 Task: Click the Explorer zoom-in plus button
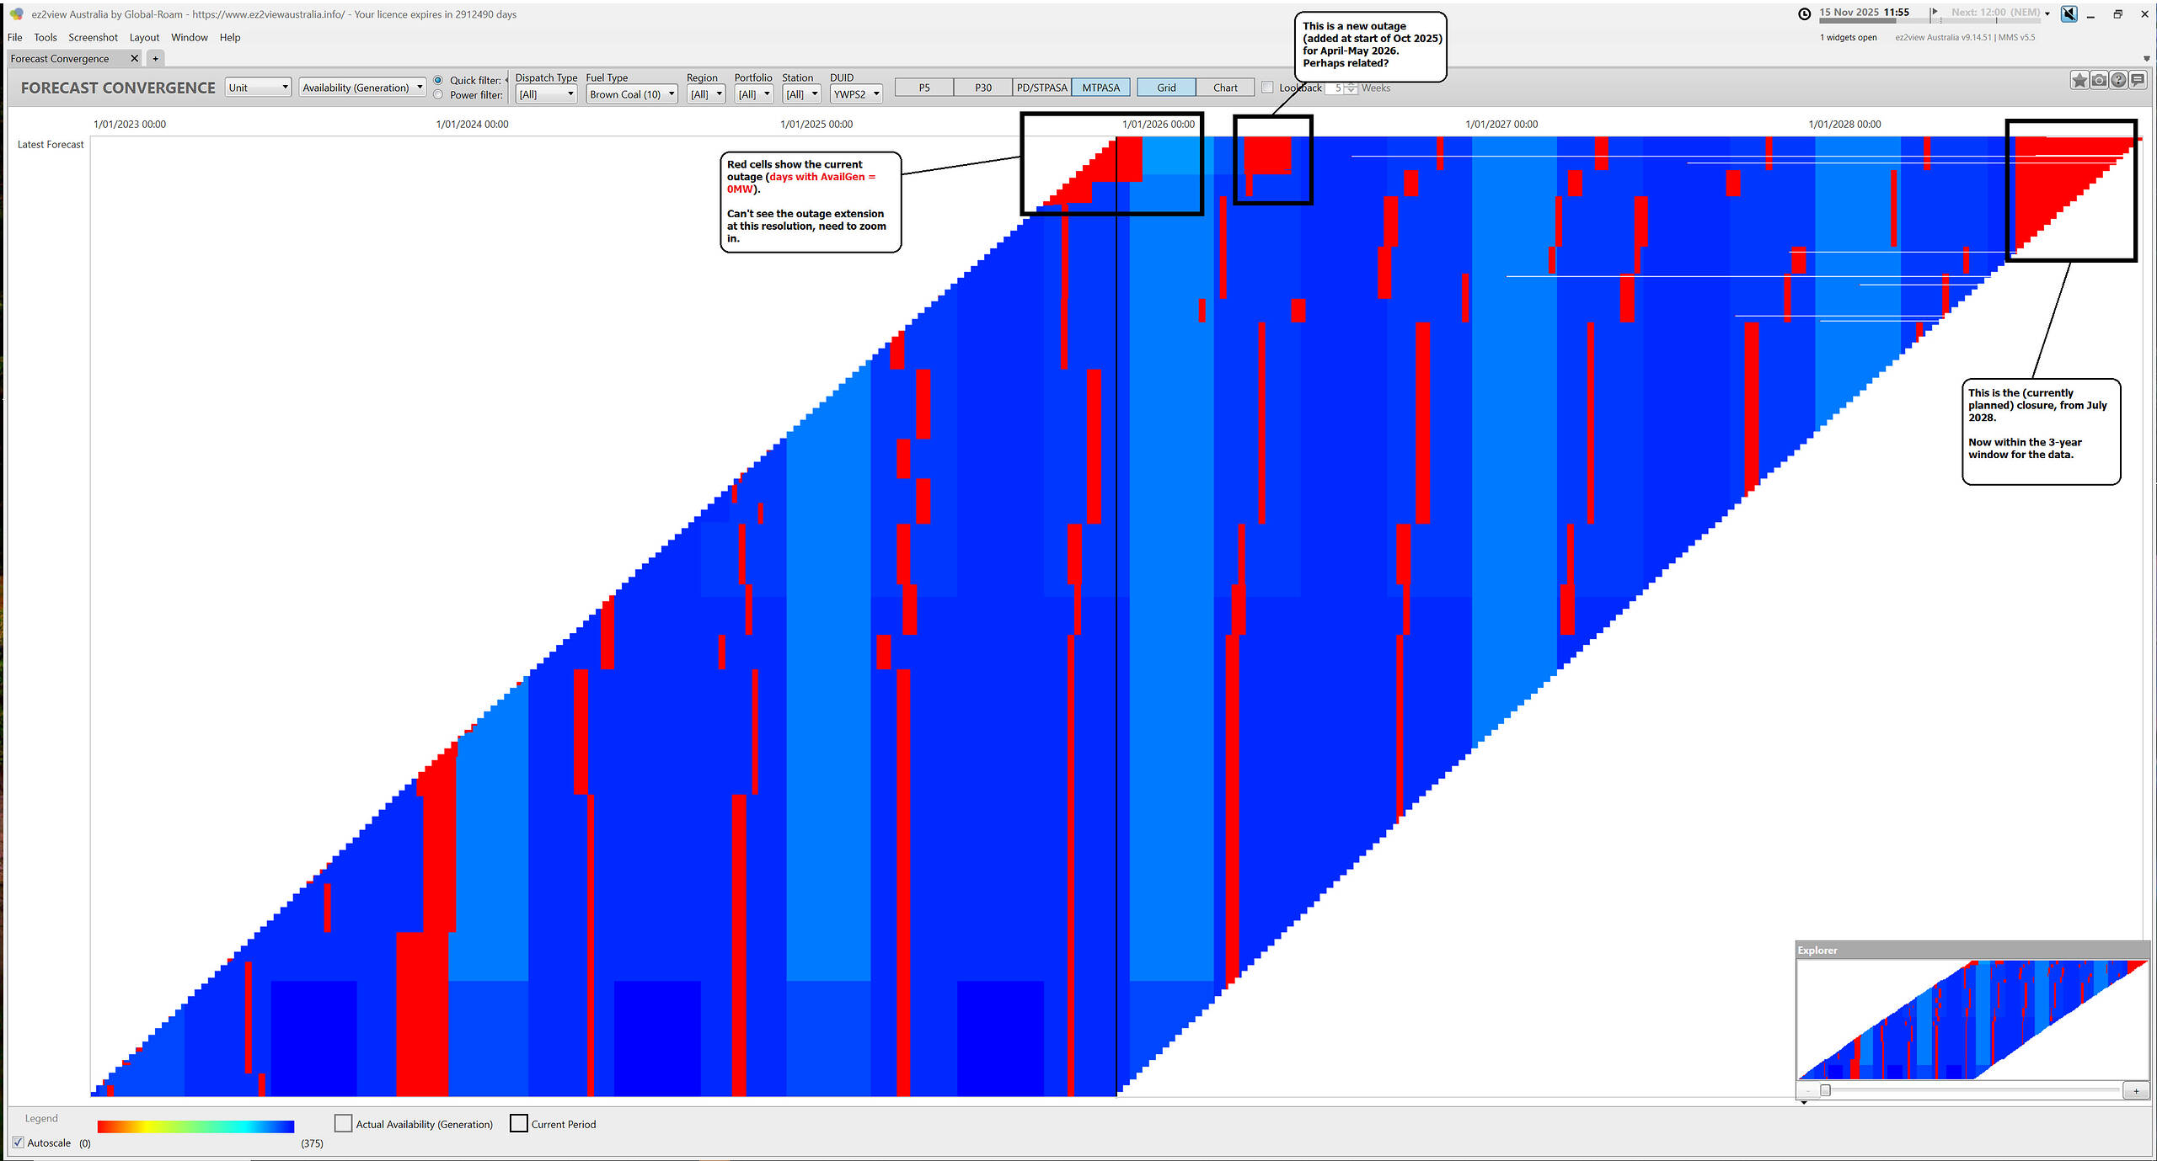pyautogui.click(x=2135, y=1091)
